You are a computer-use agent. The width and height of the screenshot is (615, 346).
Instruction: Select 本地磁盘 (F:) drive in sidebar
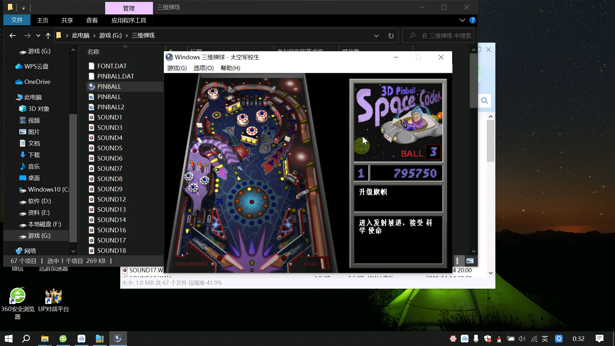point(40,224)
